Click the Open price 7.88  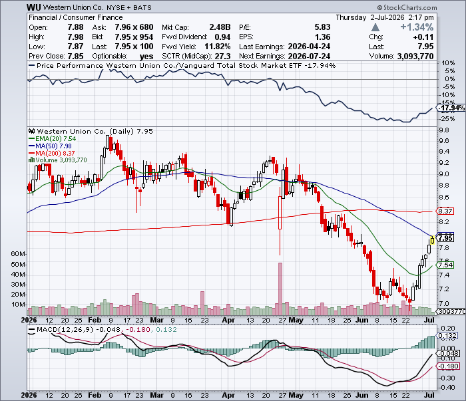click(x=75, y=27)
